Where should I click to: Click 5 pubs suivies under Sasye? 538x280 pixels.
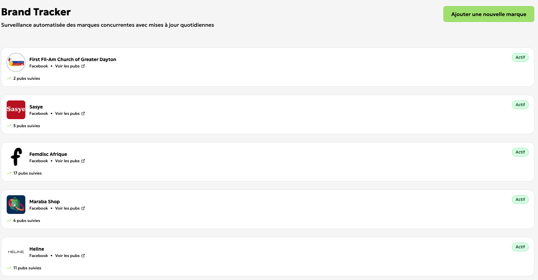27,126
